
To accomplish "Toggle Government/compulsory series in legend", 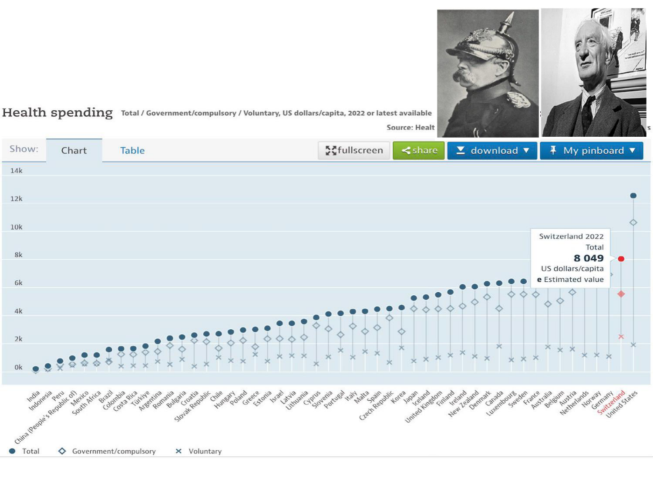I will coord(107,451).
